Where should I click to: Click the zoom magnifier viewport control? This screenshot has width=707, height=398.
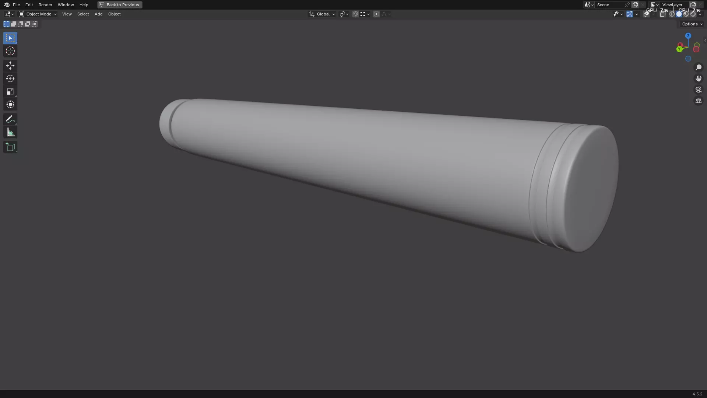point(698,67)
